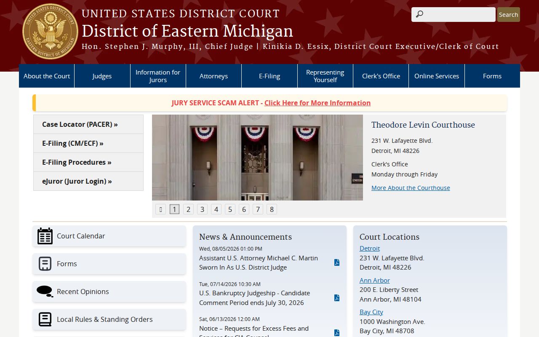Image resolution: width=539 pixels, height=337 pixels.
Task: Open E-Filing navigation menu
Action: [269, 76]
